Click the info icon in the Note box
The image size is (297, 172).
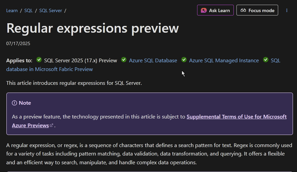(14, 103)
